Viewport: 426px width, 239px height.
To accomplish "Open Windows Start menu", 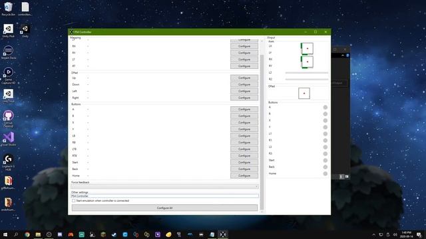I will click(5, 234).
